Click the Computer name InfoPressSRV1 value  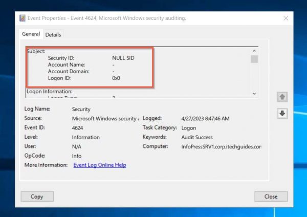pyautogui.click(x=221, y=147)
